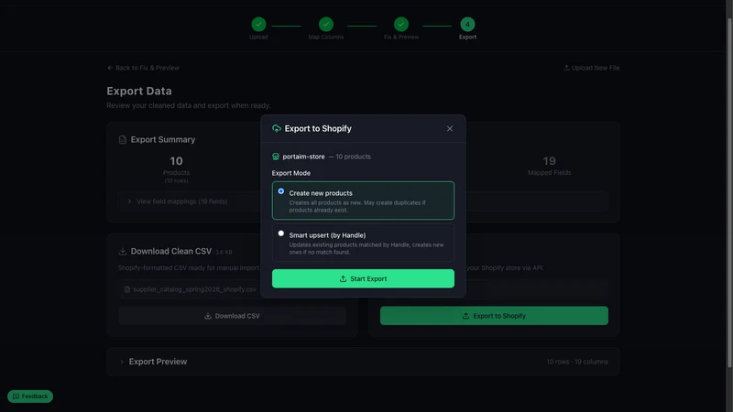
Task: Click the 19 Mapped Fields count
Action: click(549, 161)
